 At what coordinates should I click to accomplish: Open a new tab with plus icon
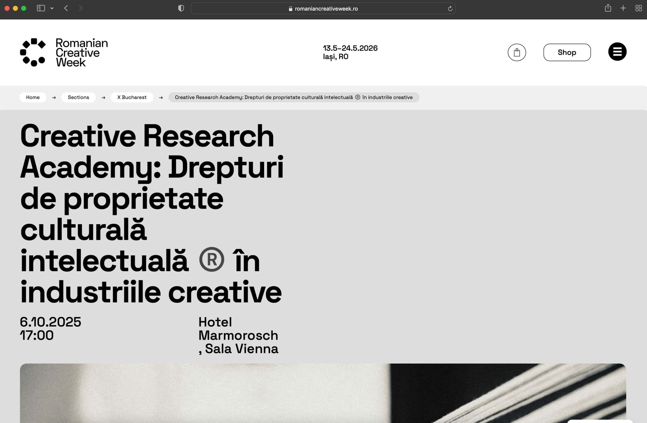[x=623, y=8]
